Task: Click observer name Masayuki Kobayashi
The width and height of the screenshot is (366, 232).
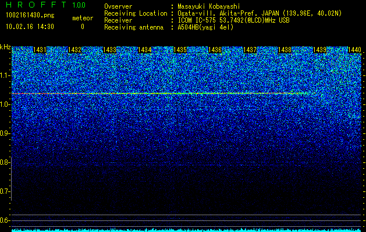Action: pyautogui.click(x=209, y=6)
